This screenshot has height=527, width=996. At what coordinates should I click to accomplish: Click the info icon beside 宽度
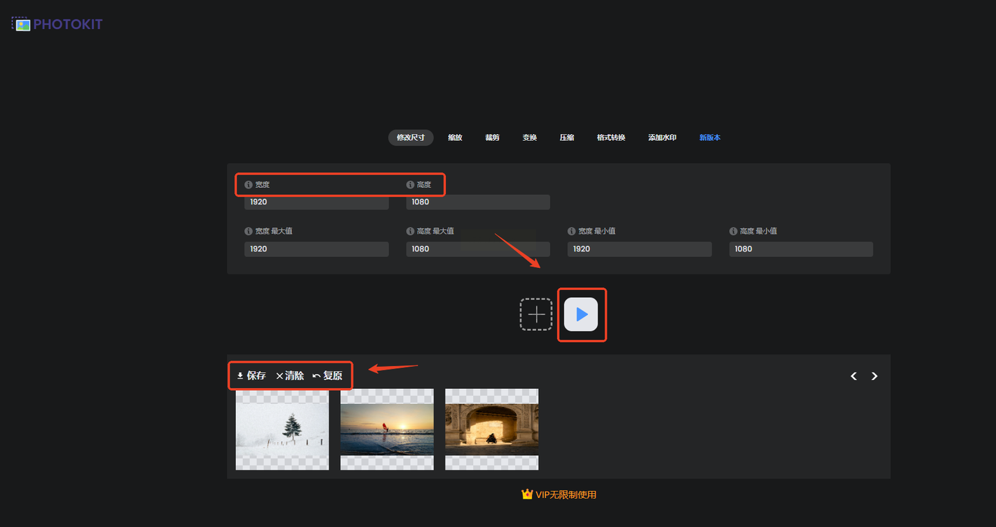click(249, 185)
